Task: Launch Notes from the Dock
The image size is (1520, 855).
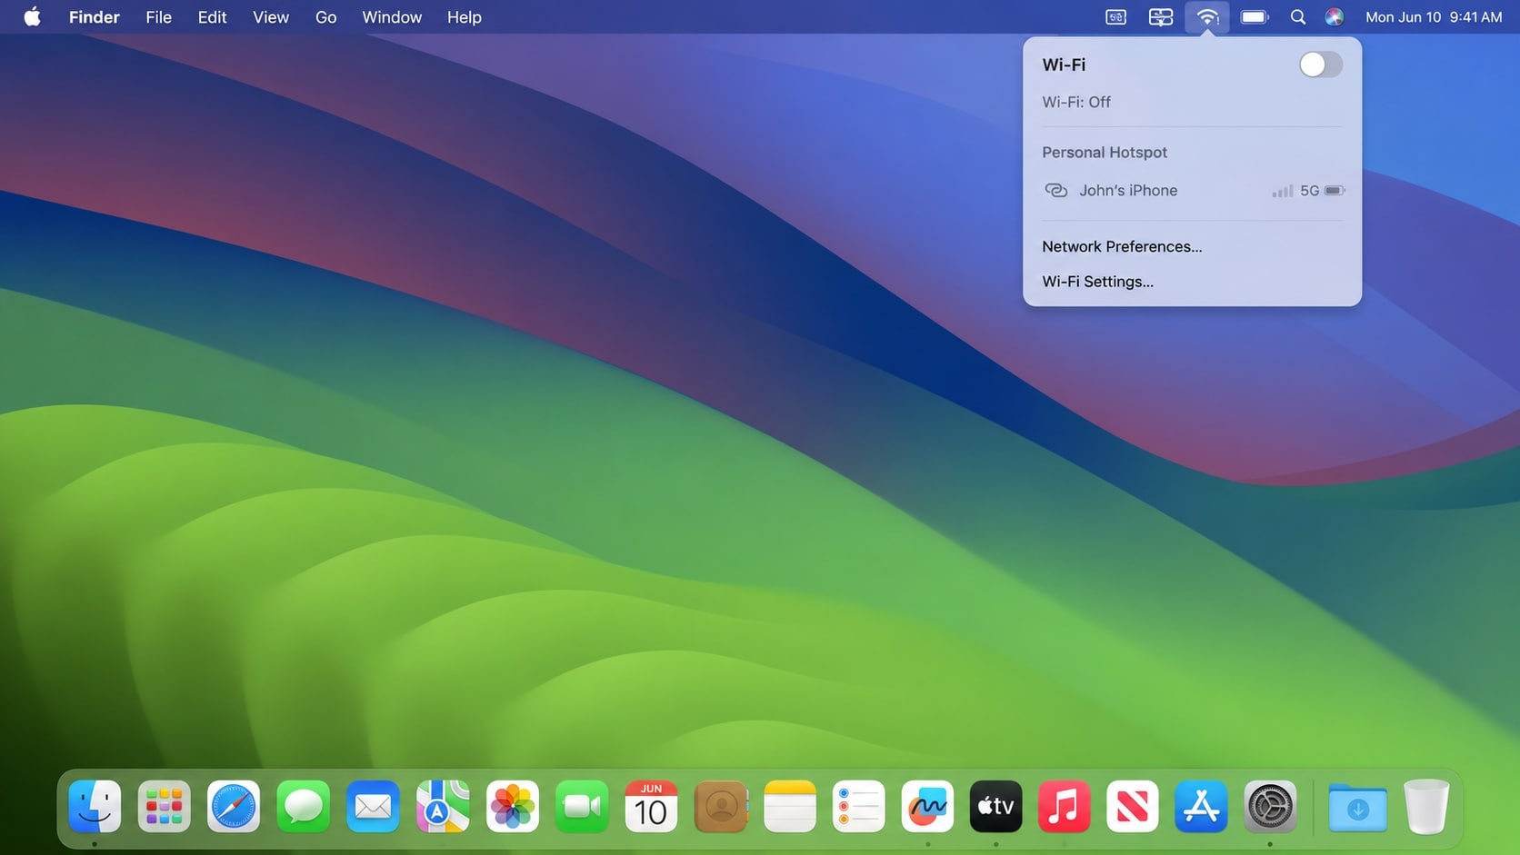Action: [x=790, y=806]
